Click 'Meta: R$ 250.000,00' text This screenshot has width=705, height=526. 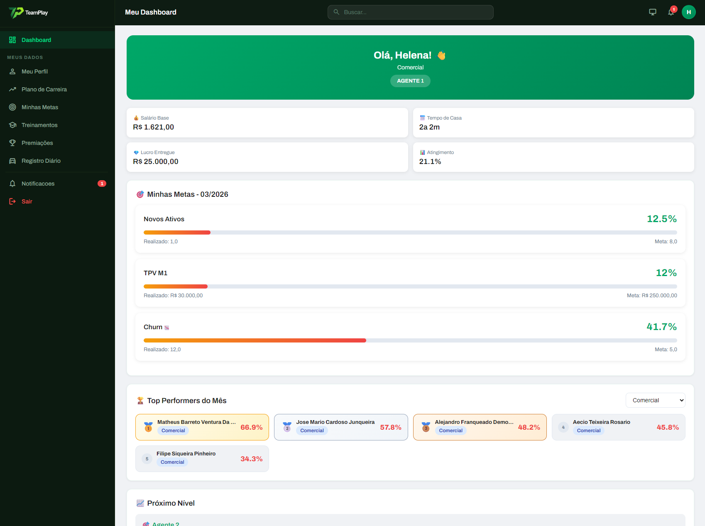[652, 296]
